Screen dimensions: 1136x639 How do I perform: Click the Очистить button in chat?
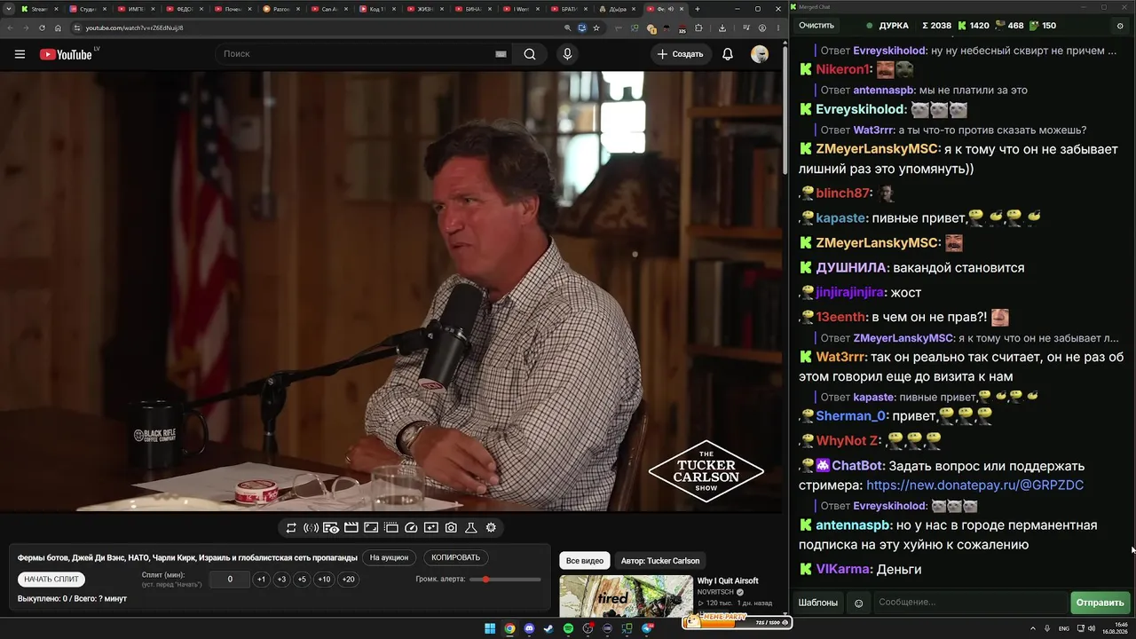816,26
